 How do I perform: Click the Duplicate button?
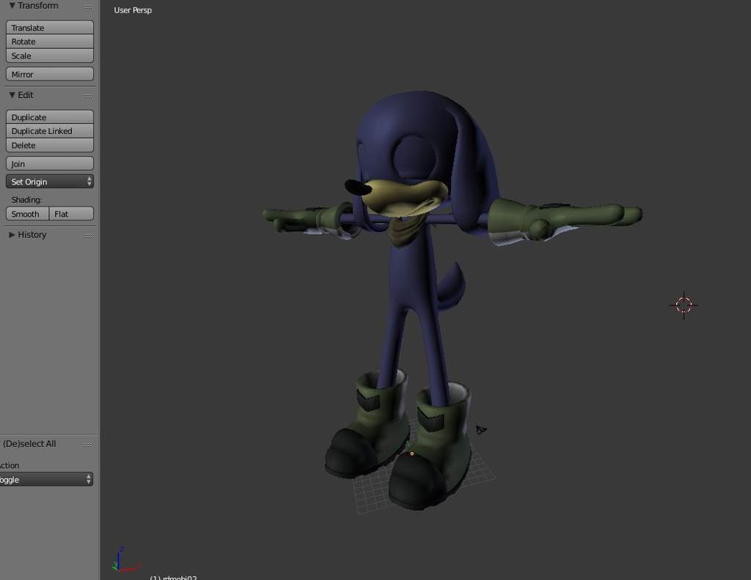coord(50,117)
